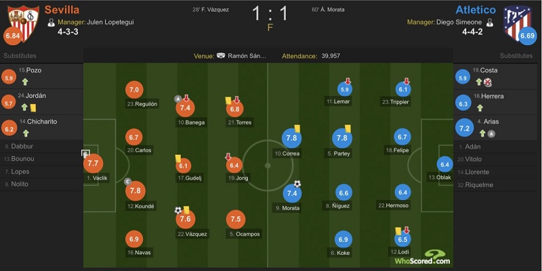Screen dimensions: 542x271
Task: Click the Sevilla club crest
Action: pyautogui.click(x=24, y=24)
